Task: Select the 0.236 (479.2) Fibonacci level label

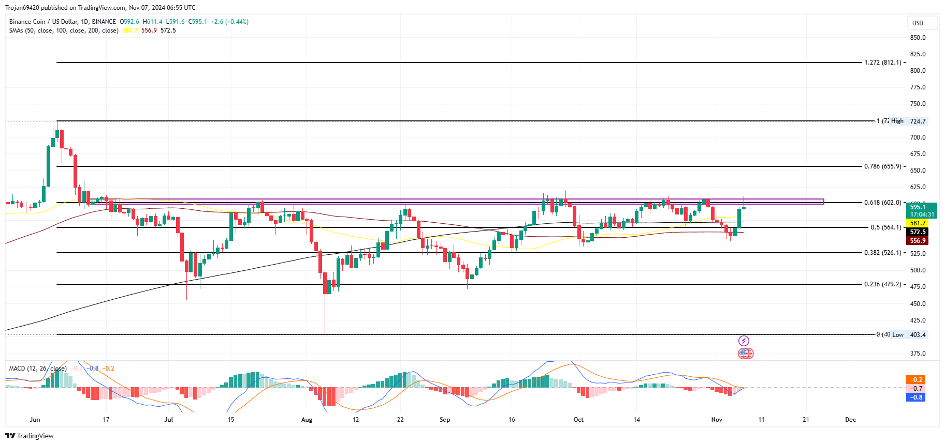Action: (x=882, y=284)
